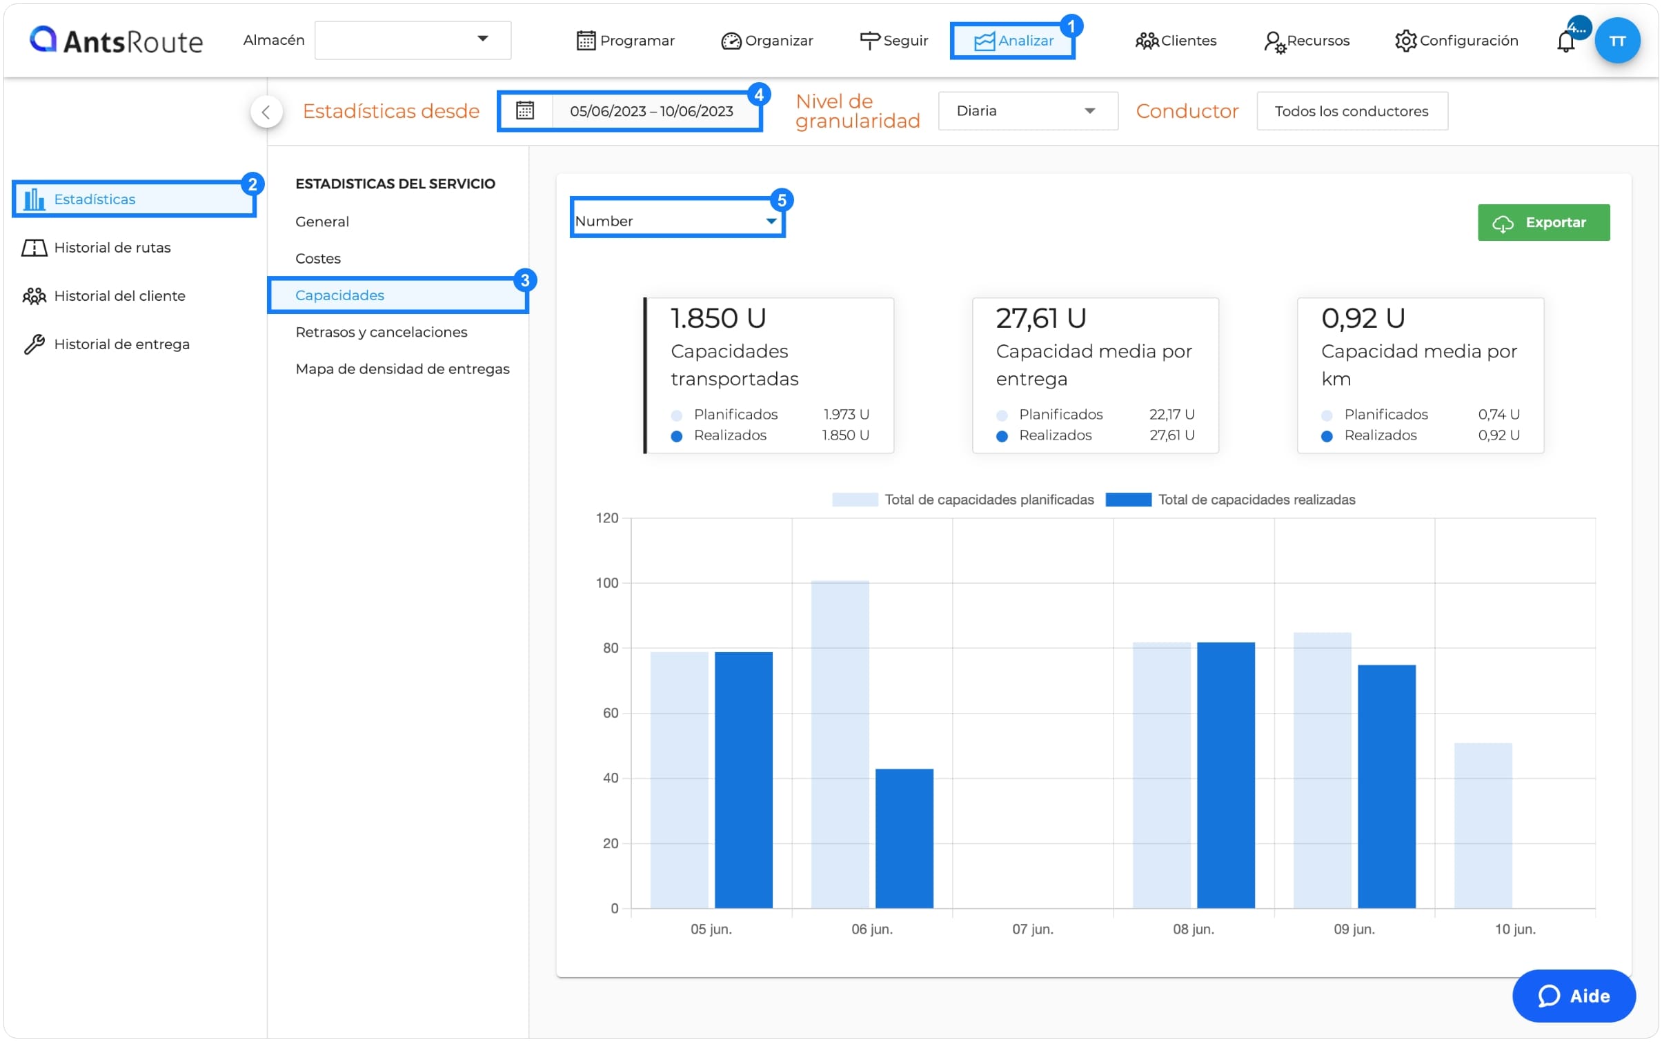Click the Aide speech bubble icon

tap(1549, 996)
